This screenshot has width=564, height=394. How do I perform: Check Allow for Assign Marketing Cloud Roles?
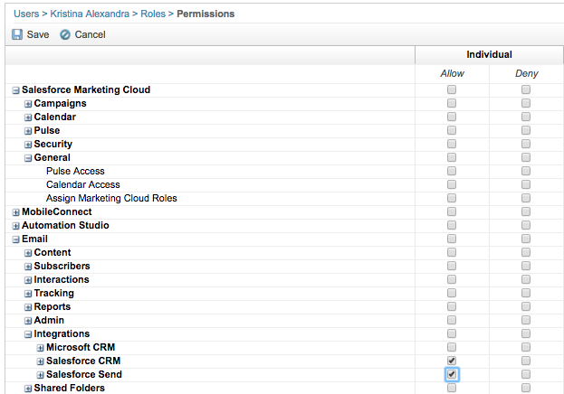[452, 198]
